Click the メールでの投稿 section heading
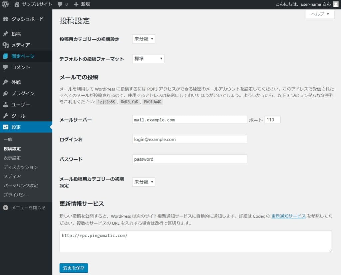Screen dimensions: 341x275 pyautogui.click(x=79, y=77)
